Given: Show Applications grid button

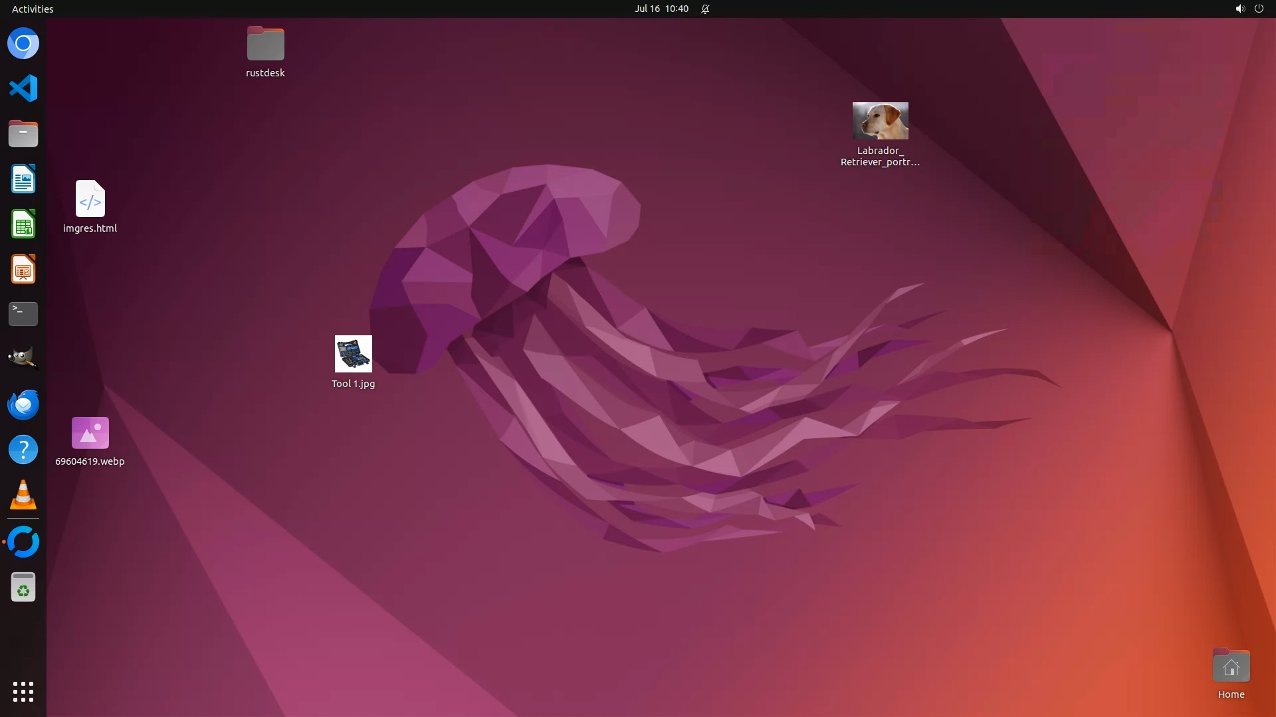Looking at the screenshot, I should click(x=23, y=691).
